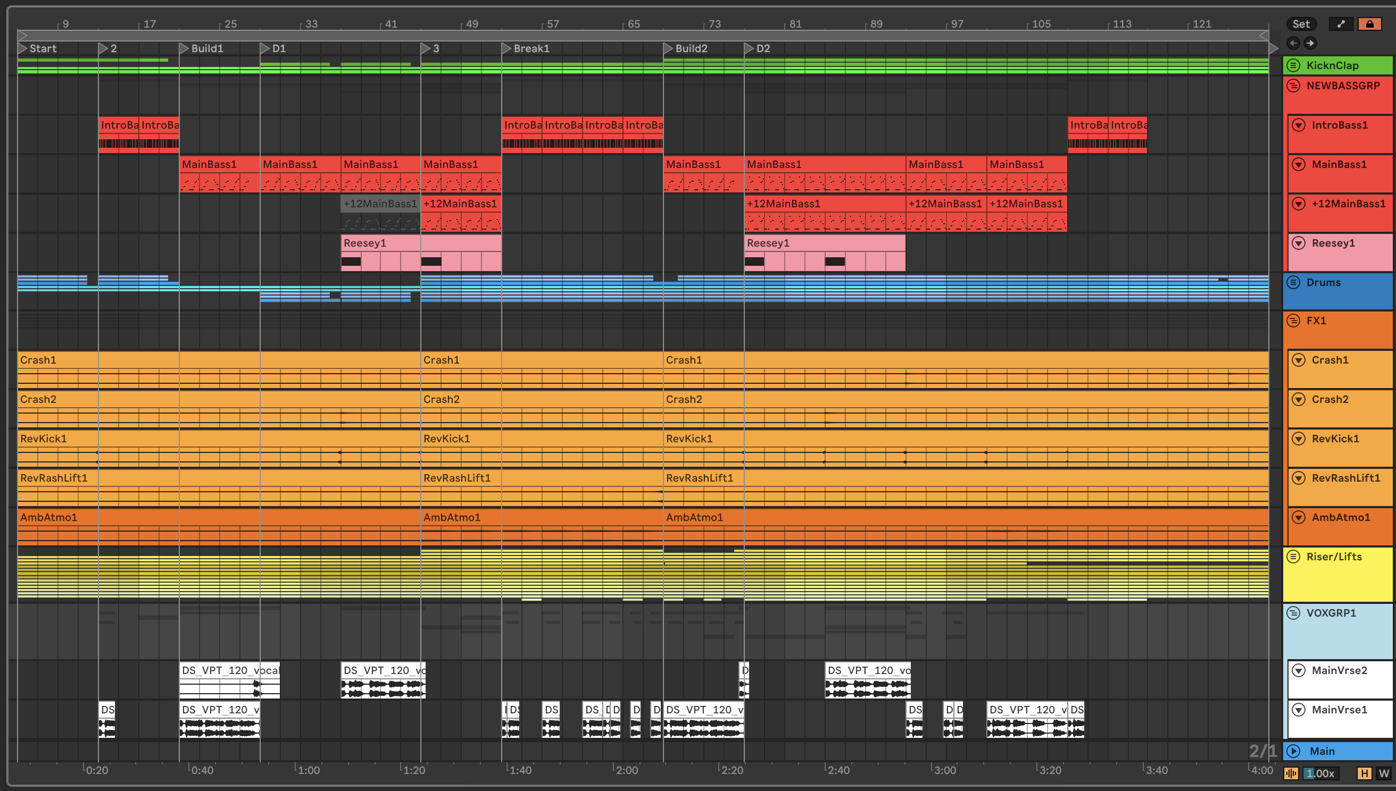The width and height of the screenshot is (1396, 791).
Task: Toggle optimize arrangement height H button
Action: pos(1364,773)
